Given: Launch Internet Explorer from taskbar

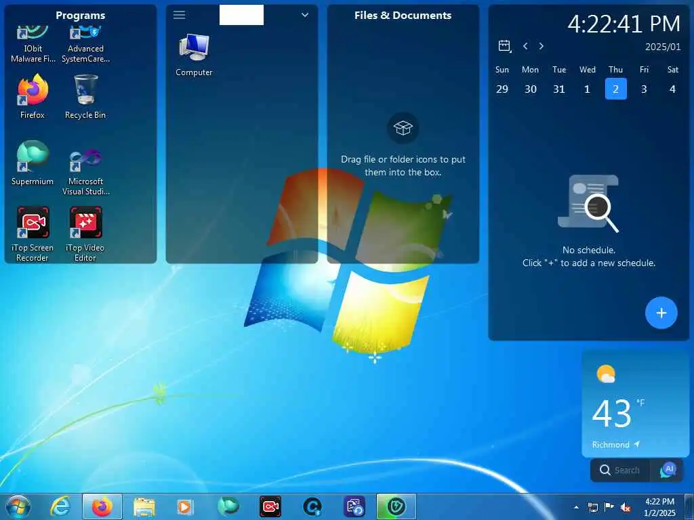Looking at the screenshot, I should click(x=60, y=506).
